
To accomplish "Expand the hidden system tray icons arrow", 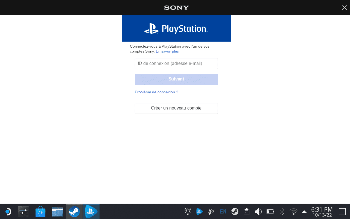I will click(304, 212).
